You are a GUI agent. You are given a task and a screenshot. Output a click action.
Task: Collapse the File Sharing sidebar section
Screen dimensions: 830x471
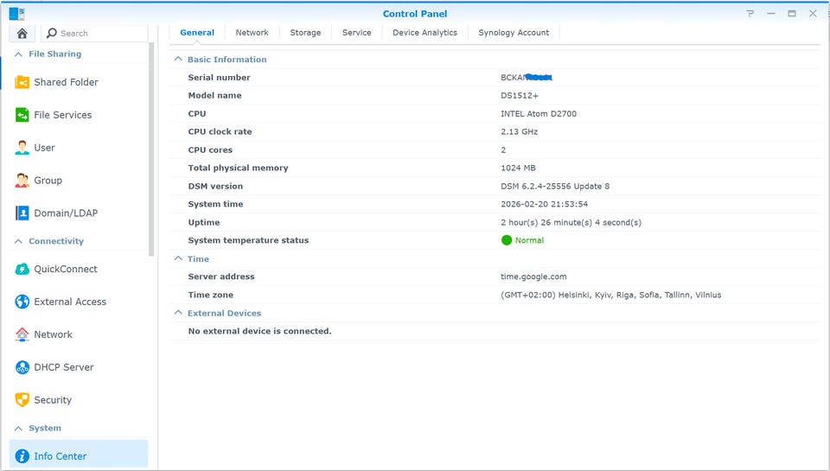pyautogui.click(x=18, y=54)
